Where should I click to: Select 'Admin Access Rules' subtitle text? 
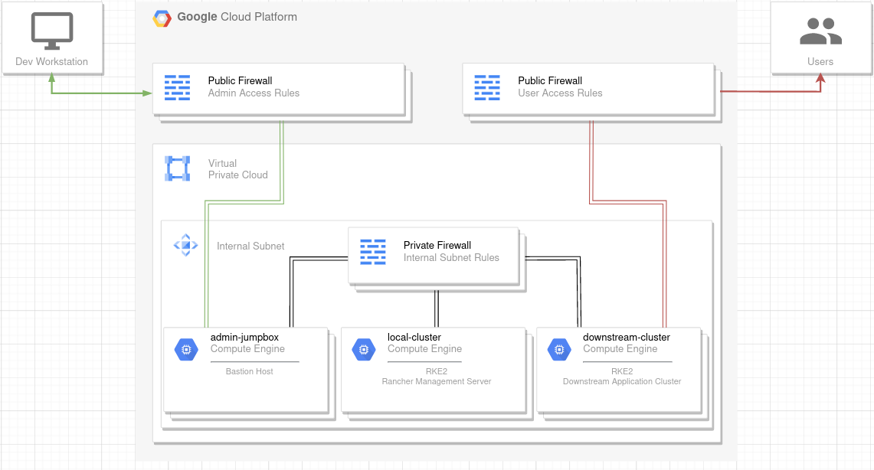[x=254, y=93]
